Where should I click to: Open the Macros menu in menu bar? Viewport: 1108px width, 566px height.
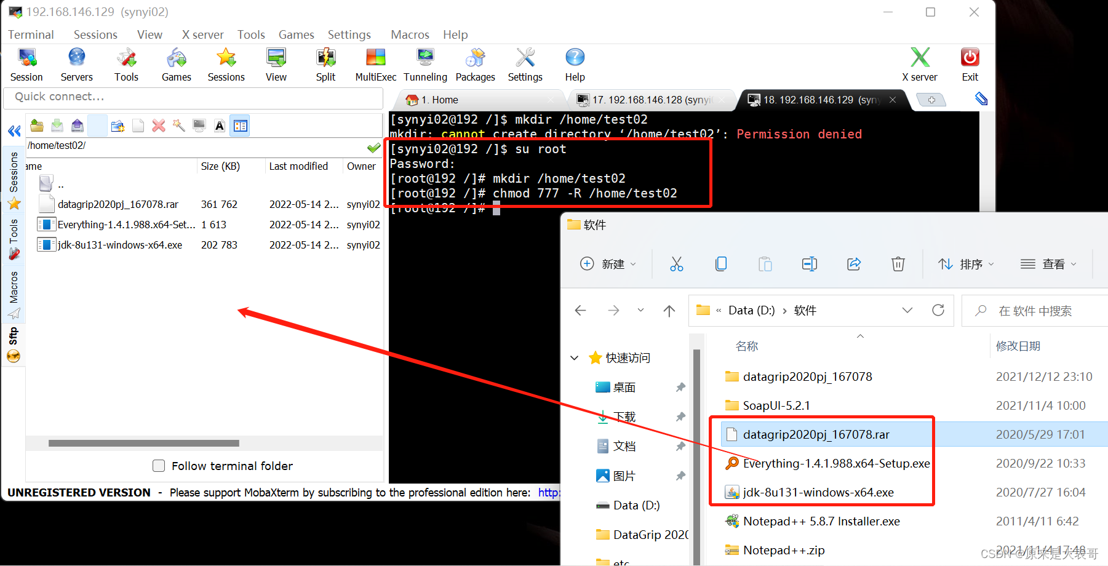[x=410, y=34]
